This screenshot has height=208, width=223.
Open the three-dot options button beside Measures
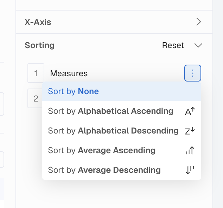pyautogui.click(x=193, y=73)
